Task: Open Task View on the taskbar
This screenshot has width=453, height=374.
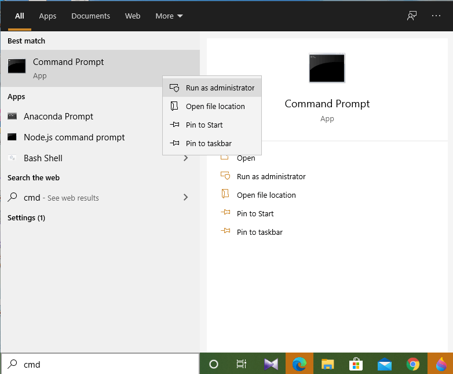Action: pos(242,364)
